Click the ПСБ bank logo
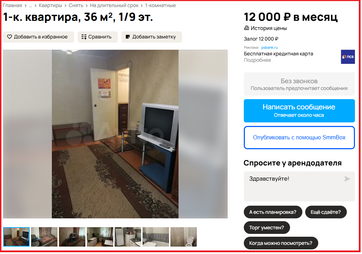Screen dimensions: 362x254 (x=348, y=57)
